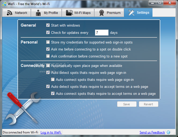Click the update interval days field
The width and height of the screenshot is (178, 137).
pyautogui.click(x=102, y=33)
